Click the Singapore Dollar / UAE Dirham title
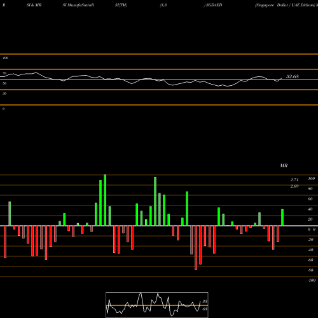 click(x=285, y=5)
